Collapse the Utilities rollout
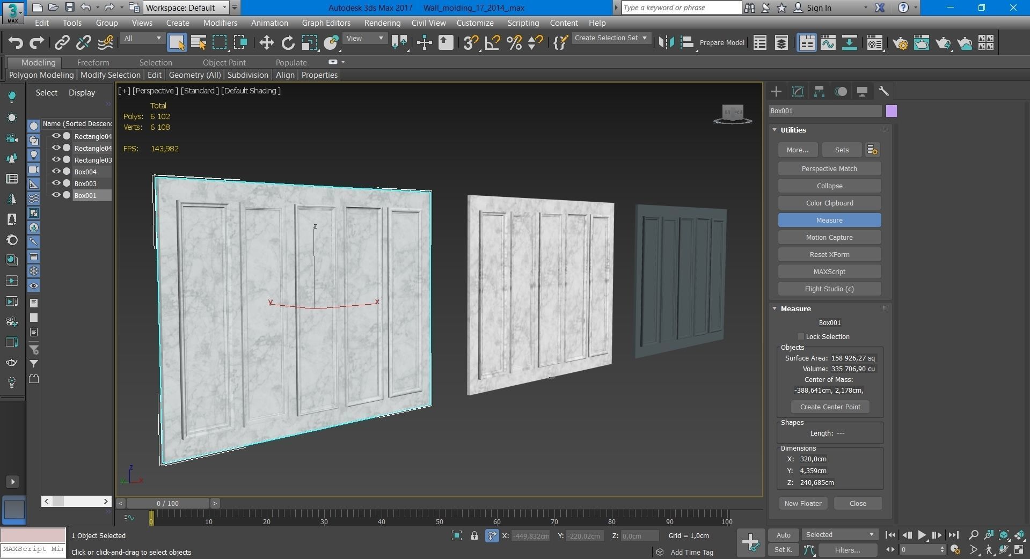Screen dimensions: 1030x559 point(775,130)
